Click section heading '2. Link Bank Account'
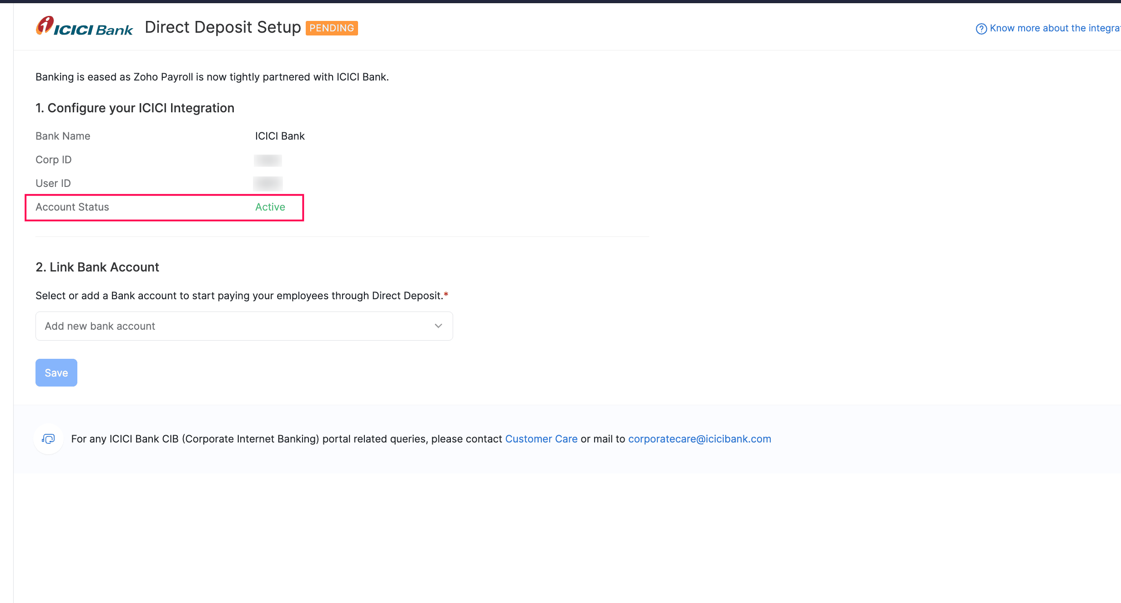 click(x=97, y=267)
